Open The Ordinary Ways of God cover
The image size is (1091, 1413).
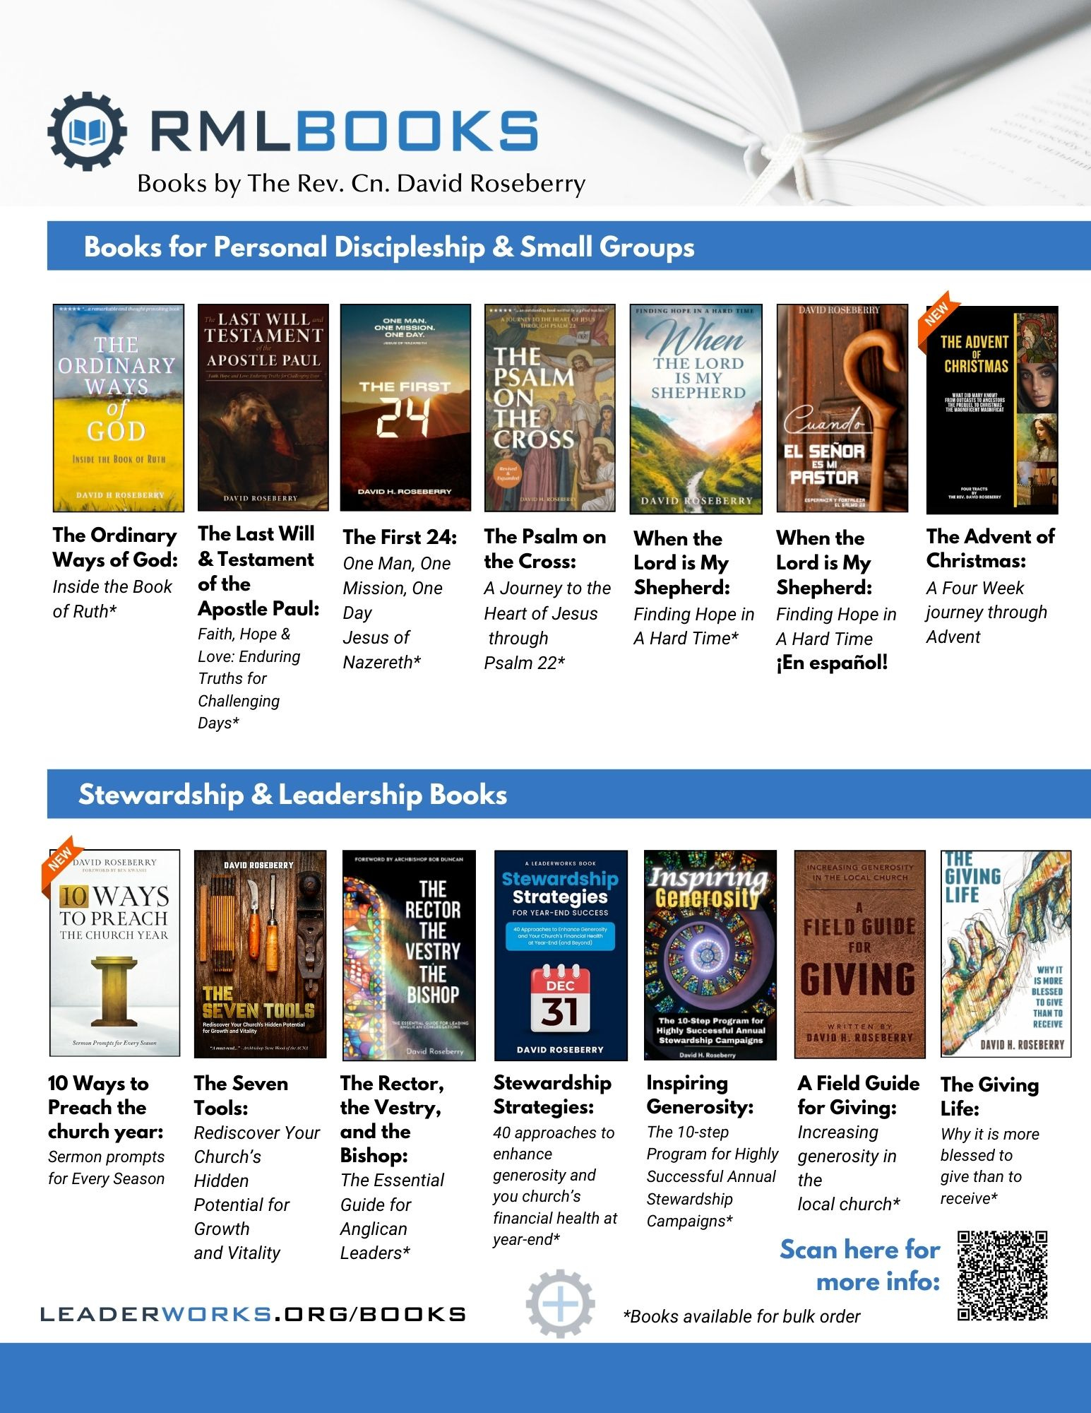[x=119, y=408]
